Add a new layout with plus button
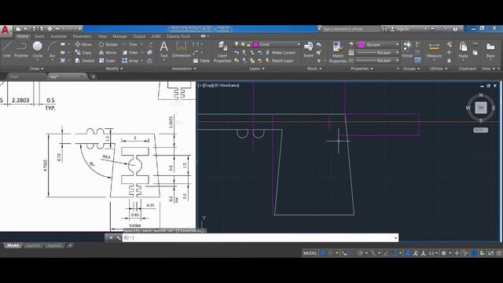Viewport: 503px width, 283px height. point(70,245)
